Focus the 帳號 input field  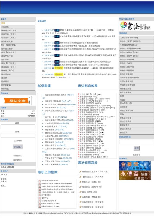click(18, 127)
